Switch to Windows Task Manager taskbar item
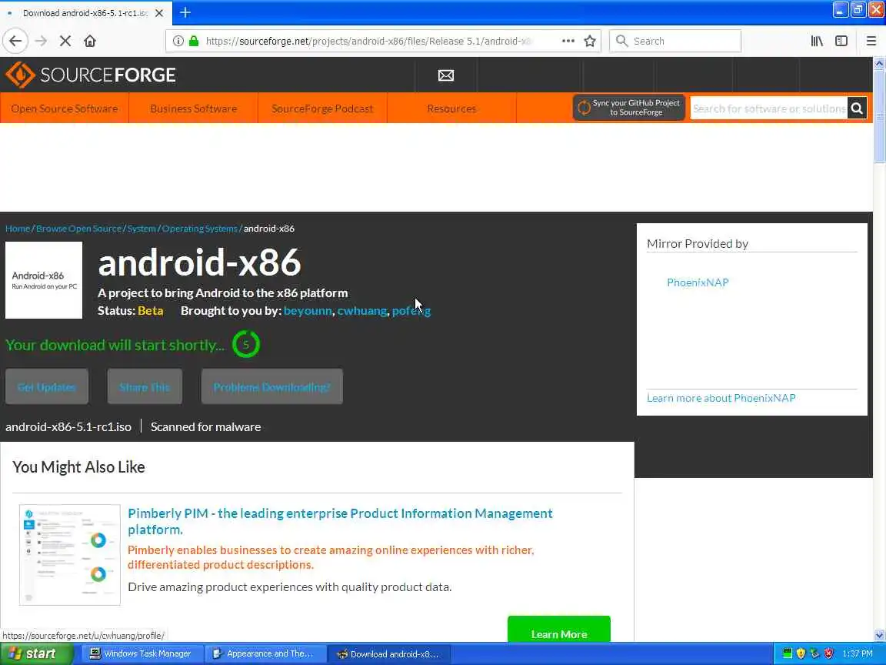This screenshot has height=665, width=886. click(x=141, y=653)
